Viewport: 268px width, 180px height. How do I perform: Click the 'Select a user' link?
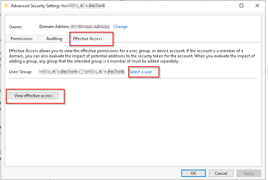click(x=141, y=72)
